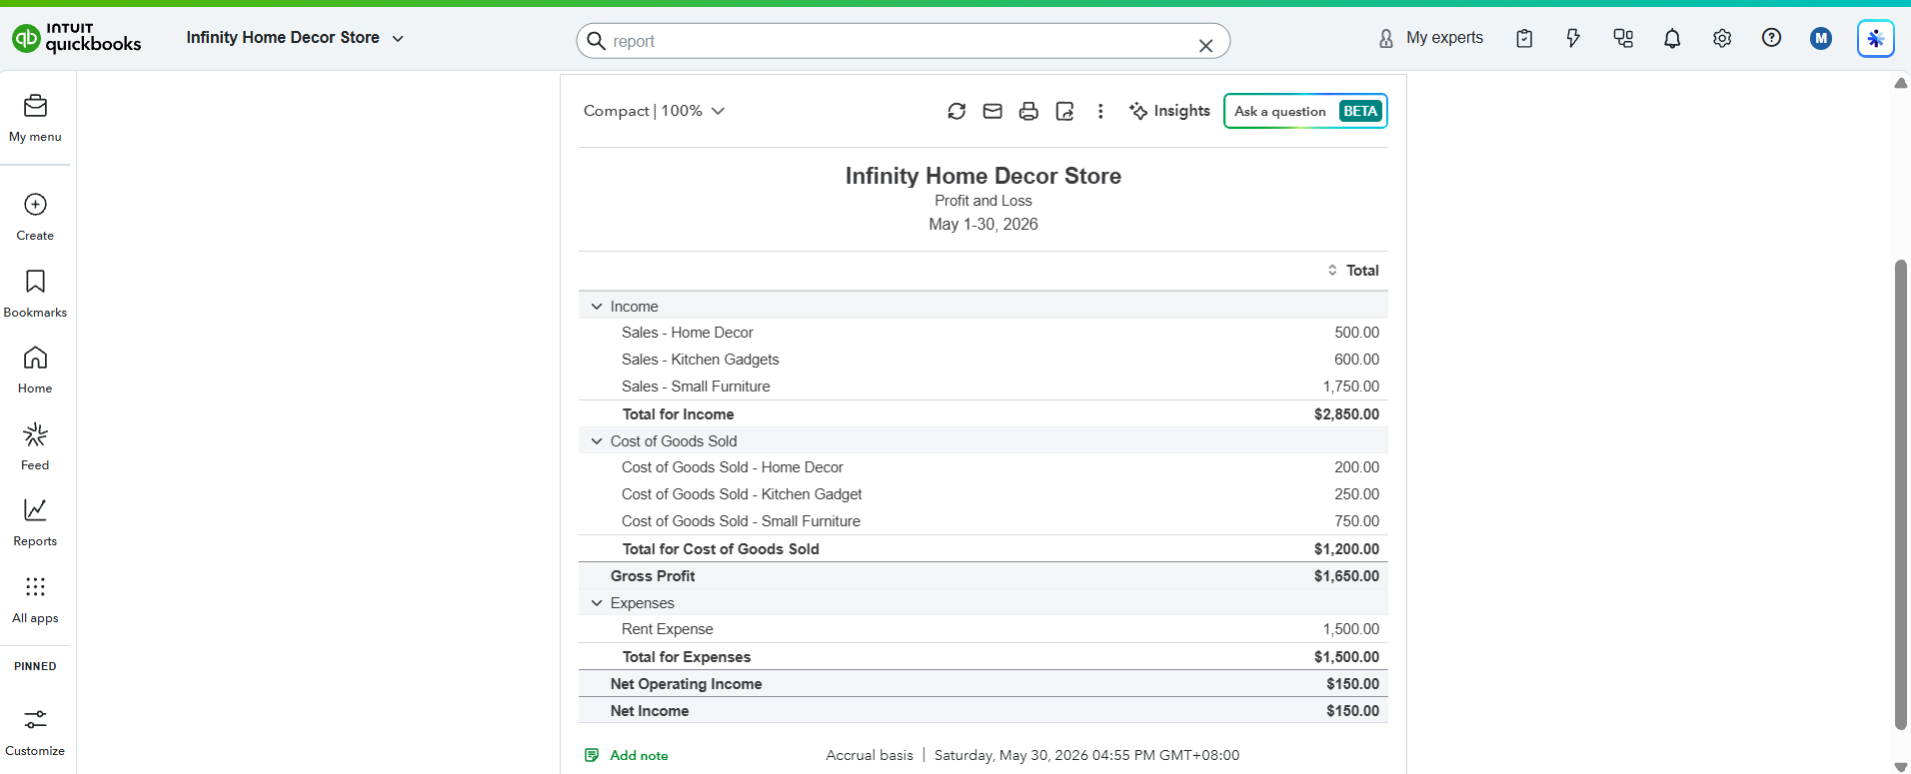Click Sales - Small Furniture row label

(696, 387)
